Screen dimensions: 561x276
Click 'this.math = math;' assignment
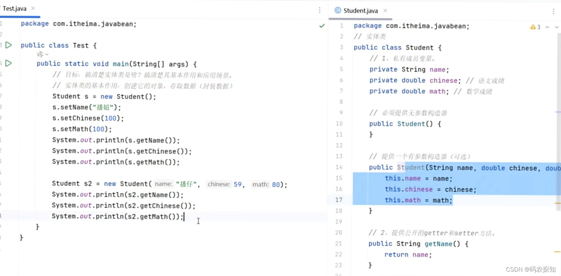tap(419, 200)
